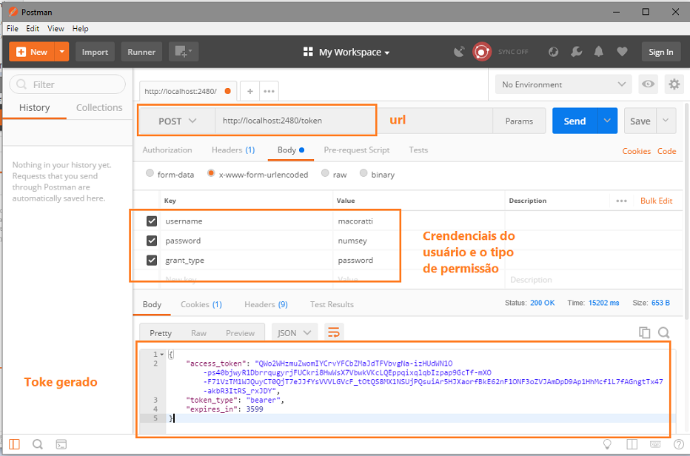The width and height of the screenshot is (690, 456).
Task: Expand the New button dropdown arrow
Action: click(62, 52)
